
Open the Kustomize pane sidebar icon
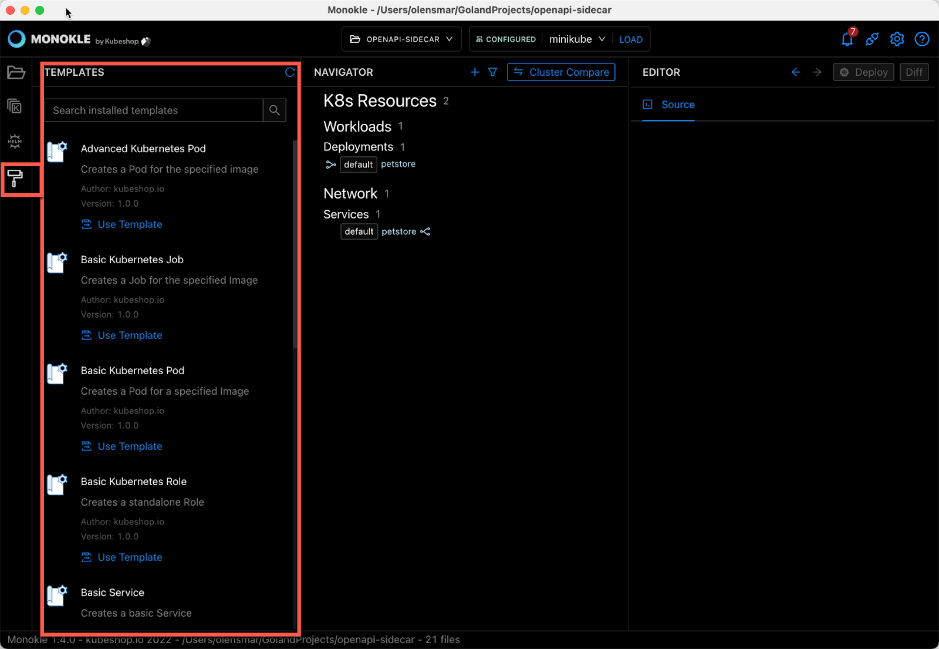[x=15, y=106]
